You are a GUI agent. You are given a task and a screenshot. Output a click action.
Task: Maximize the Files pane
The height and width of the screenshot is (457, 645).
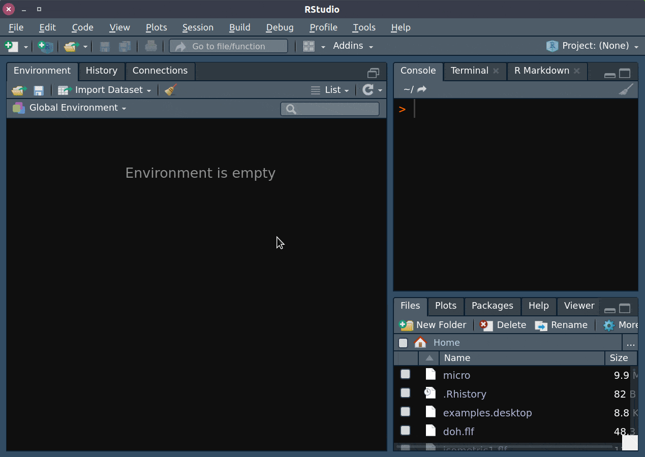(625, 308)
